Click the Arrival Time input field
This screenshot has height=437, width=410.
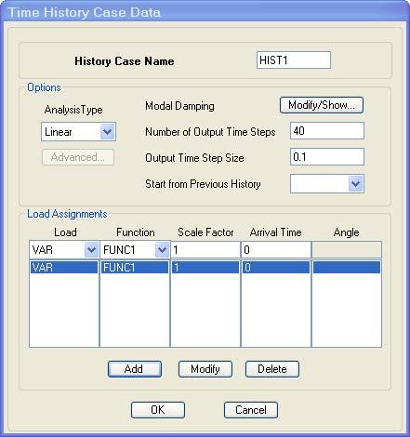point(276,249)
